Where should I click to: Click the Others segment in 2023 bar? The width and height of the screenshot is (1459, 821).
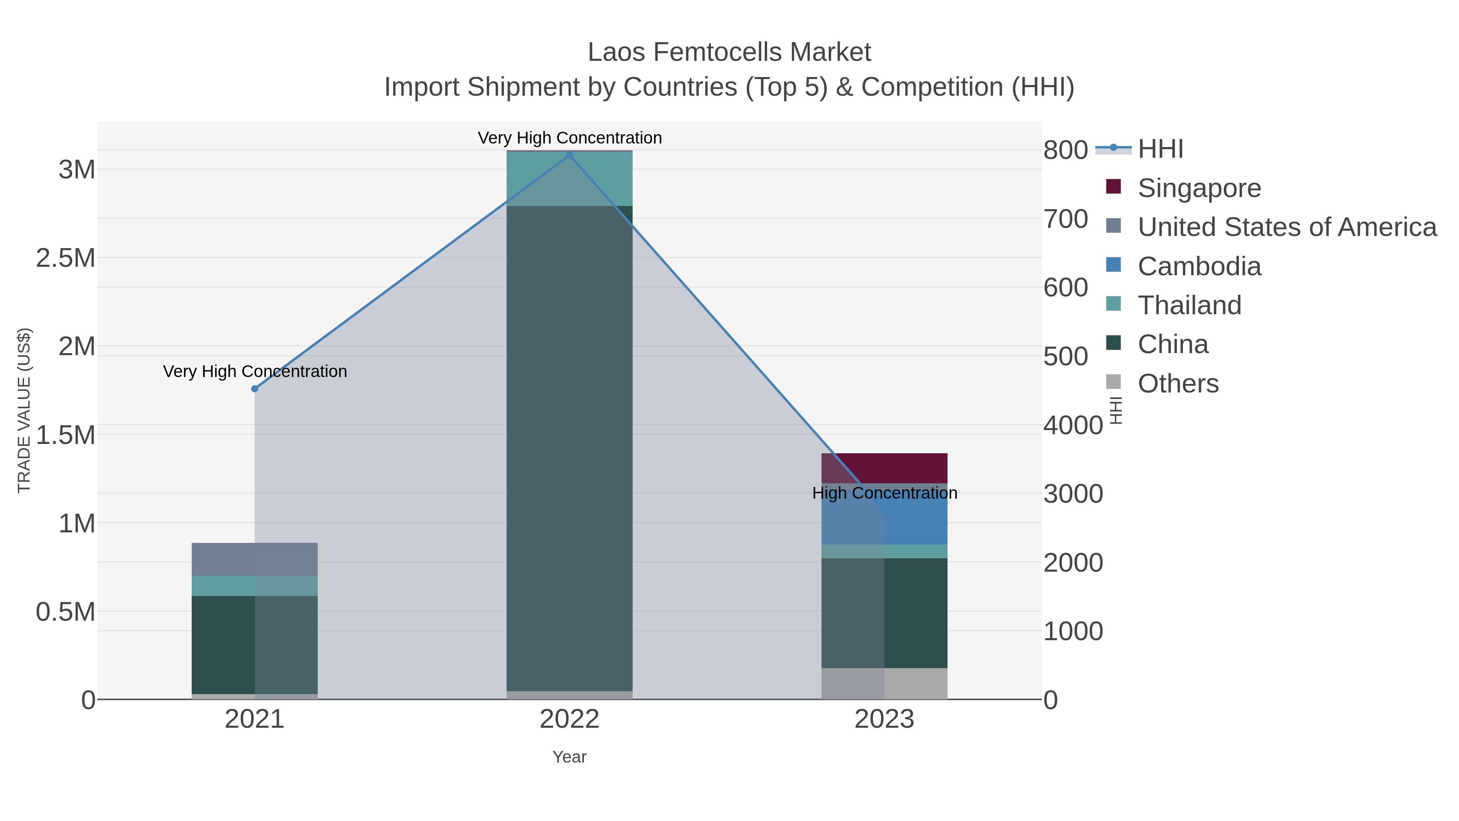coord(885,683)
